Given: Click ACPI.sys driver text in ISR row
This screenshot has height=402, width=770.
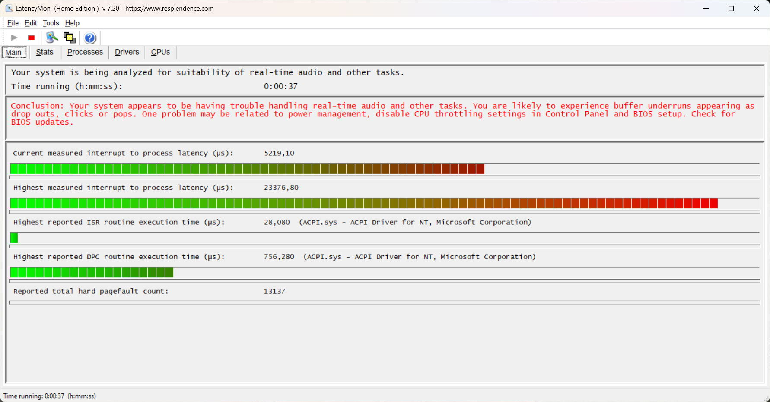Looking at the screenshot, I should [x=415, y=222].
